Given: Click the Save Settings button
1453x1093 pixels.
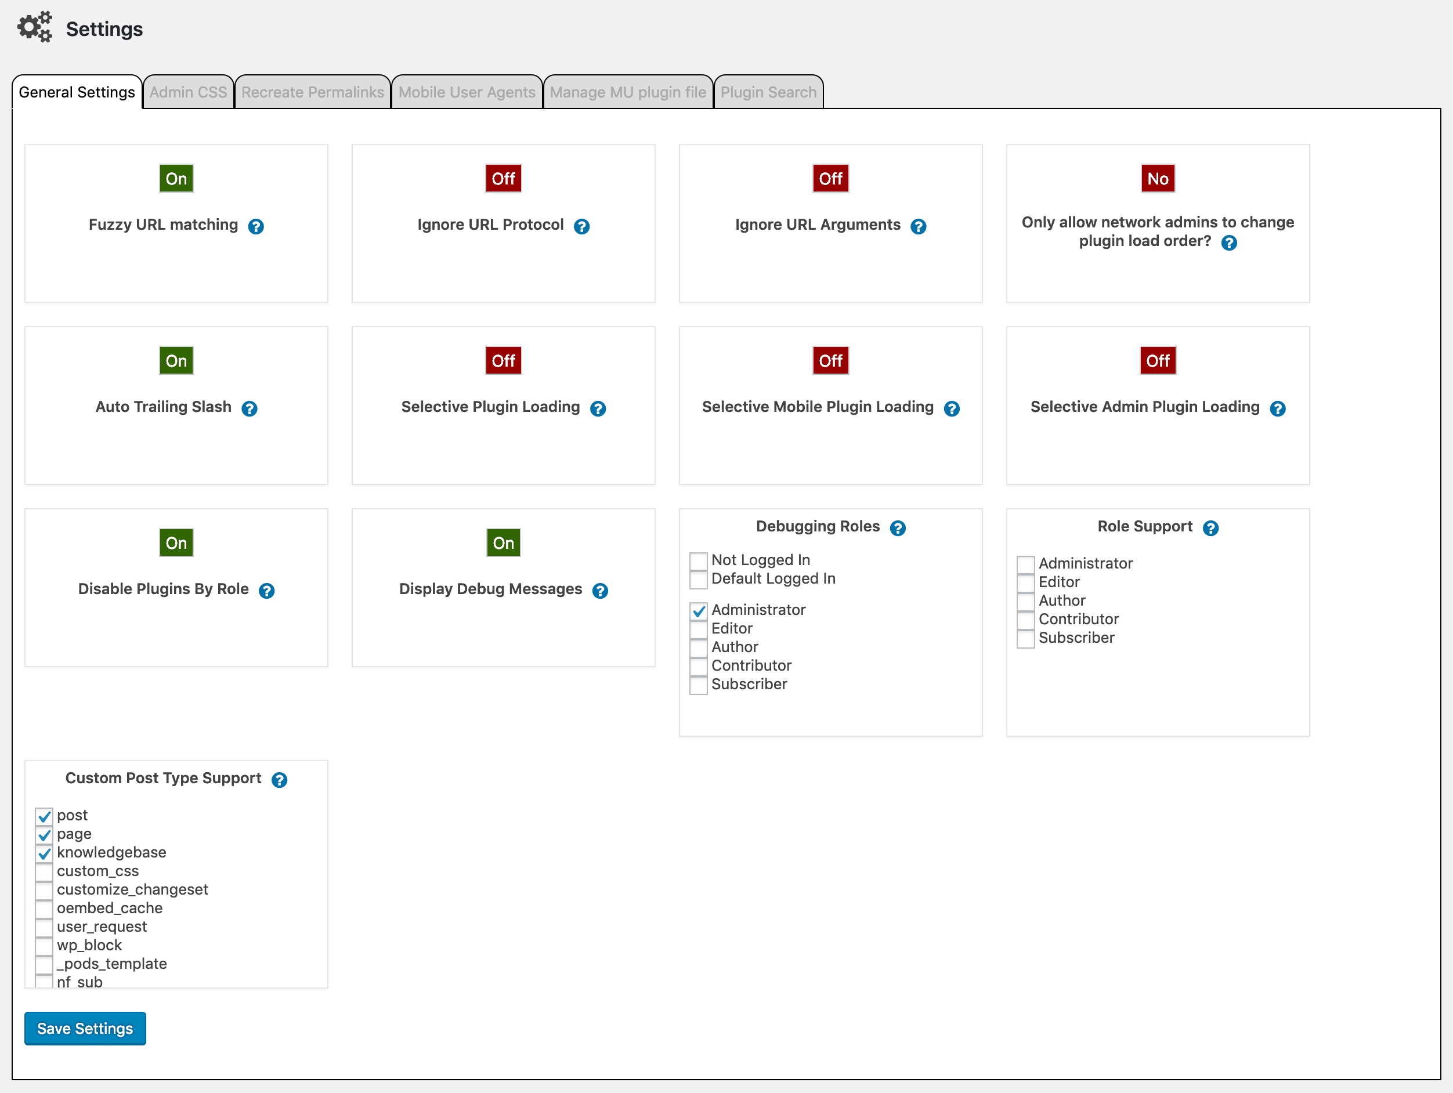Looking at the screenshot, I should pyautogui.click(x=85, y=1028).
